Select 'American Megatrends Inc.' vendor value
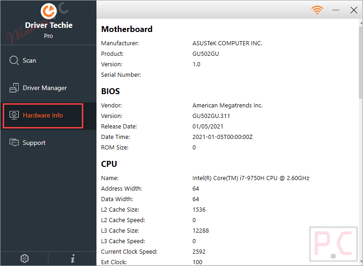Viewport: 363px width, 266px height. pos(228,105)
